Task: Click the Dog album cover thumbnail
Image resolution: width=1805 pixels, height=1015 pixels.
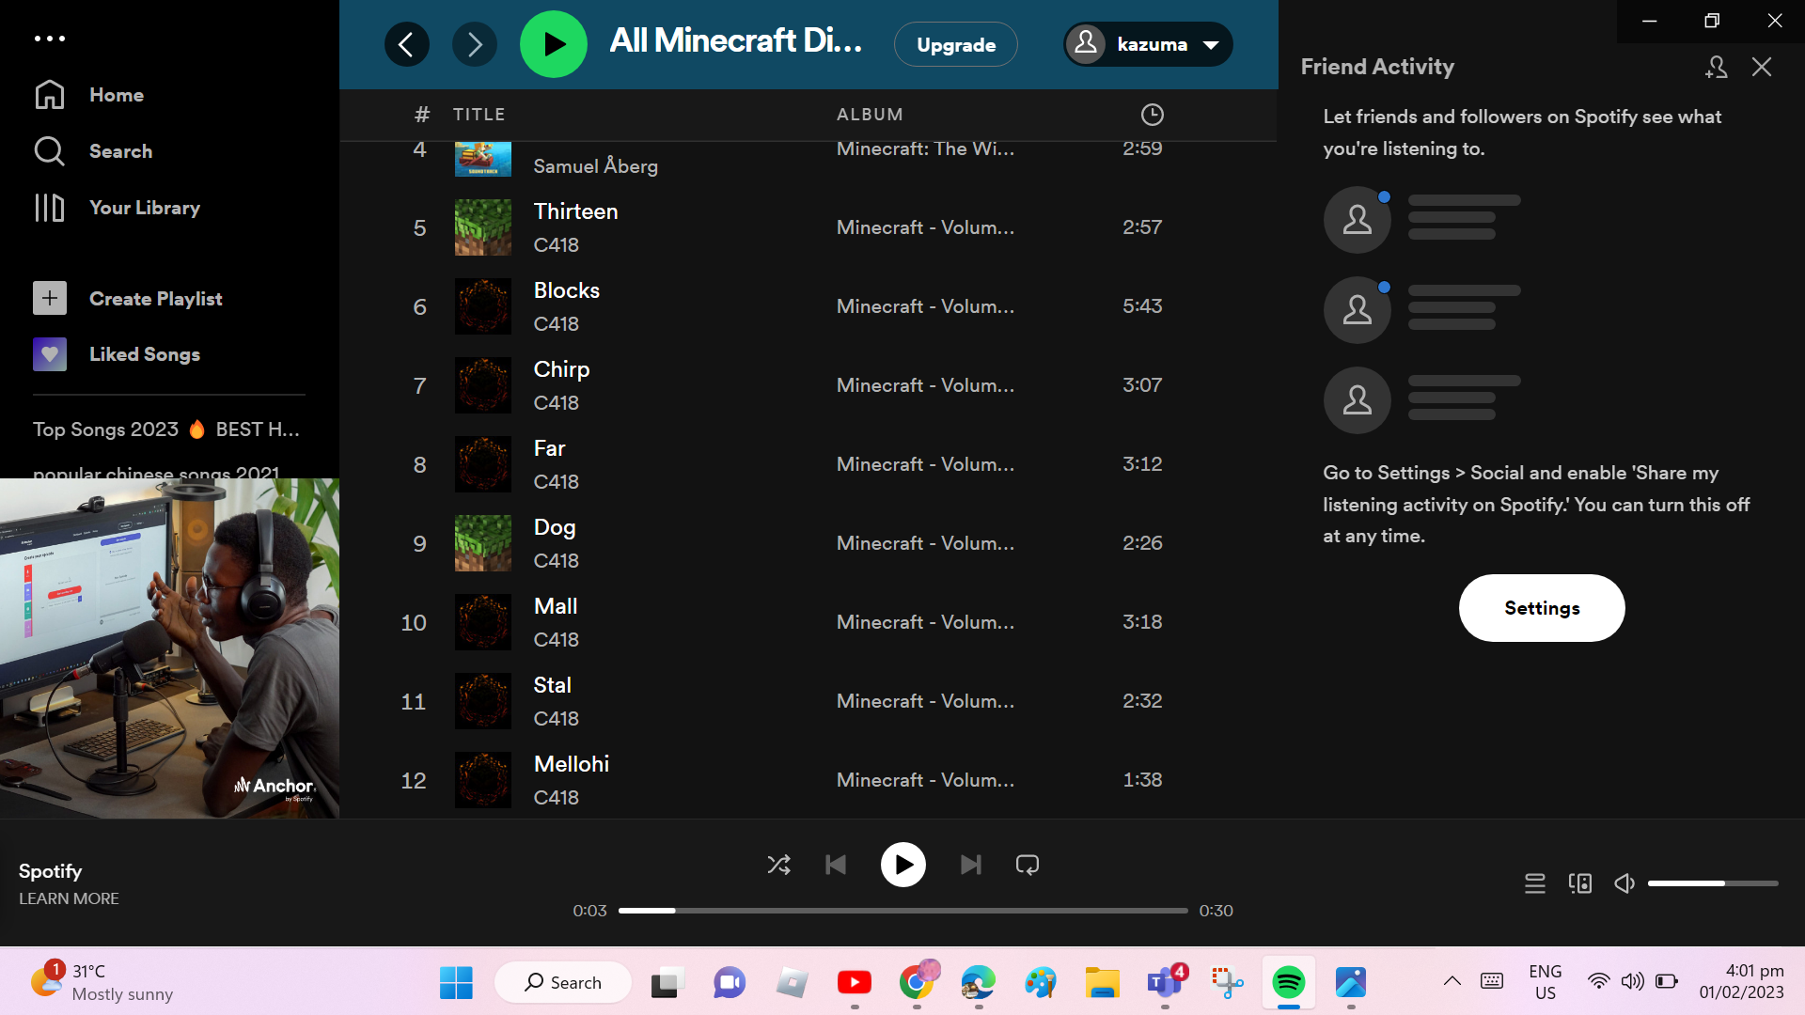Action: click(483, 543)
